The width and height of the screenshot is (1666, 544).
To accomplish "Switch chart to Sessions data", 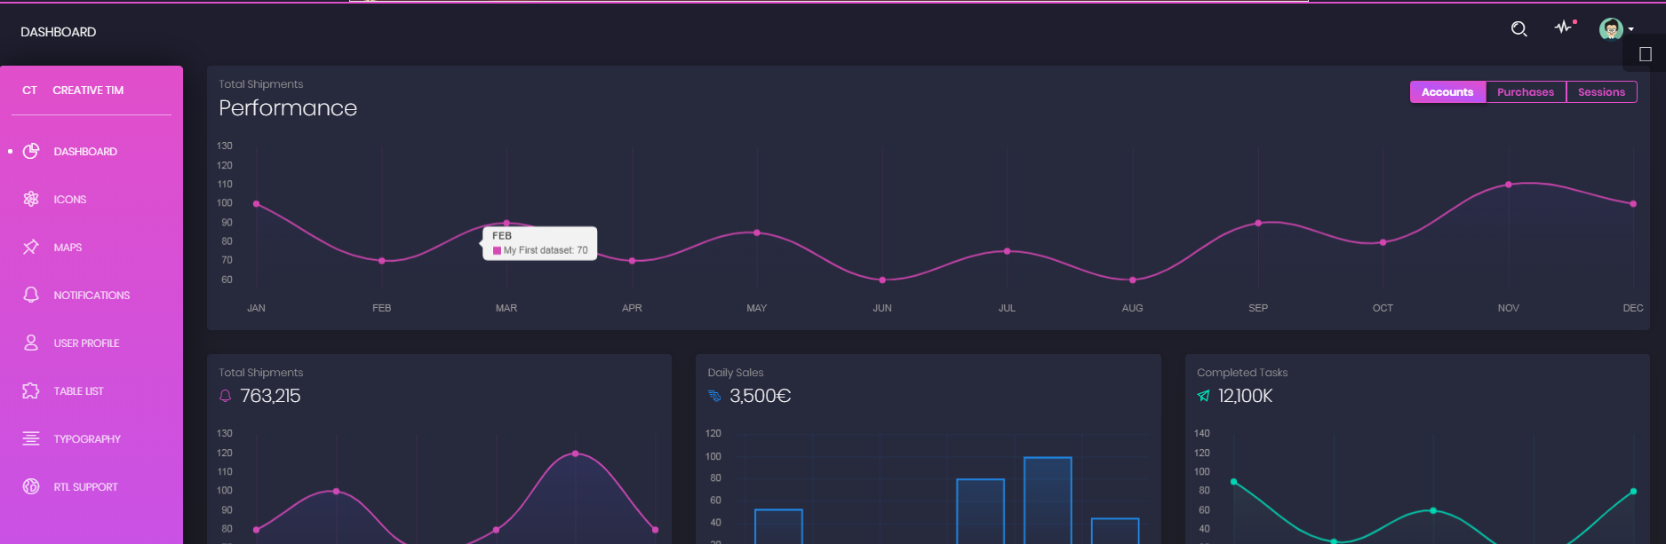I will 1601,92.
